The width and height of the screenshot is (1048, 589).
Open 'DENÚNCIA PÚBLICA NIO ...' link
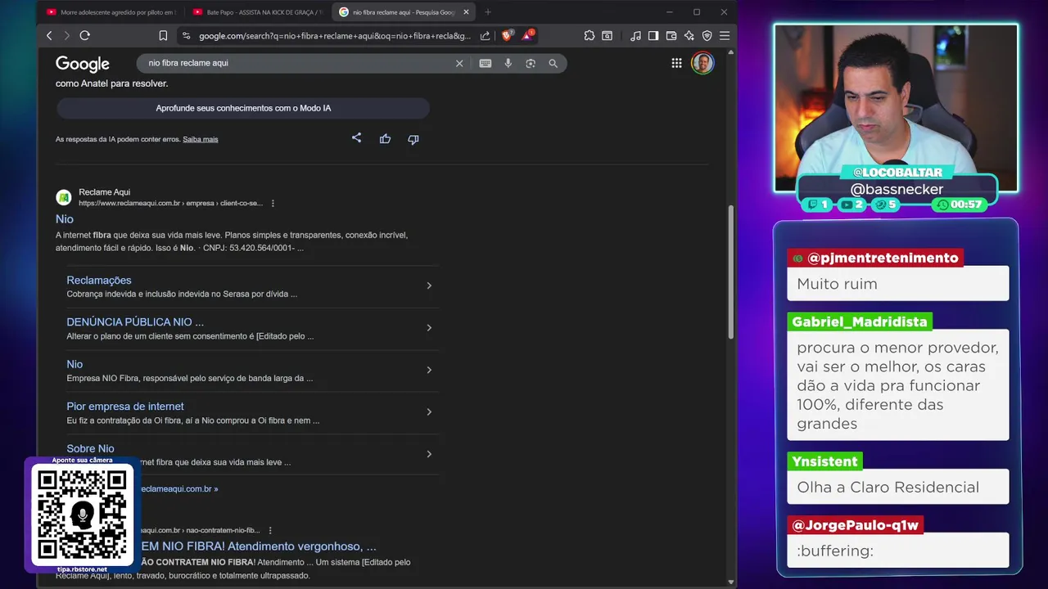[x=135, y=322]
